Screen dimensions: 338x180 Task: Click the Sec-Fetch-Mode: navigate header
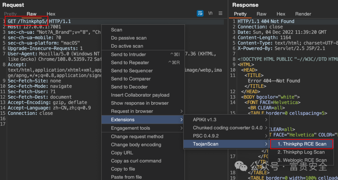(x=40, y=86)
